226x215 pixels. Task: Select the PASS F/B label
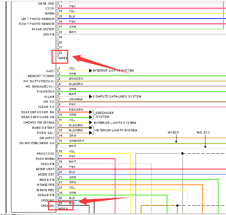tap(48, 164)
